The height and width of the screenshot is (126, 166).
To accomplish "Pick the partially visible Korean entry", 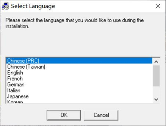I will tap(15, 102).
